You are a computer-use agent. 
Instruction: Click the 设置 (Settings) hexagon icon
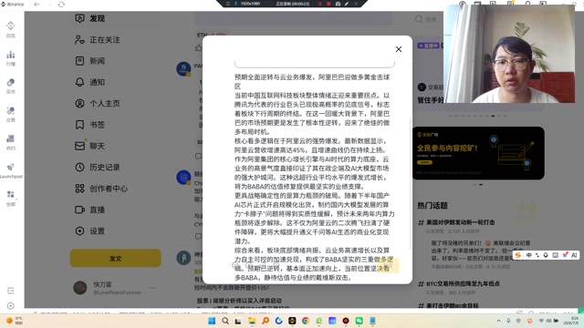[x=79, y=231]
